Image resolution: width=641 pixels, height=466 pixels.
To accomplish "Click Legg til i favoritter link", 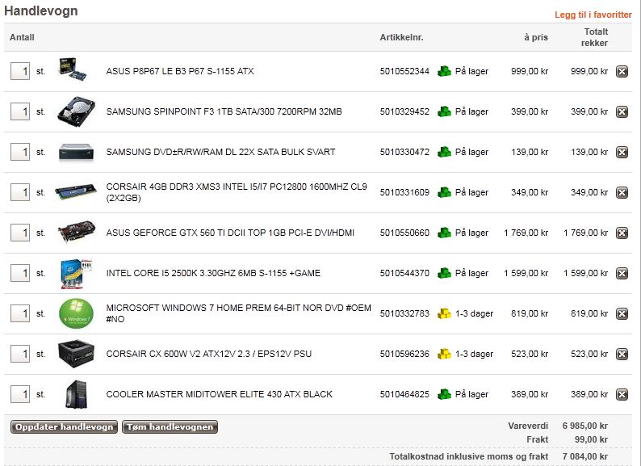I will click(x=593, y=15).
